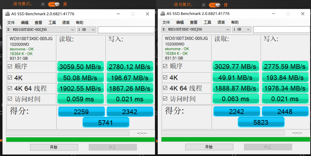Uncheck 4K 64 线程 checkbox in left window
Image resolution: width=311 pixels, height=156 pixels.
[10, 88]
